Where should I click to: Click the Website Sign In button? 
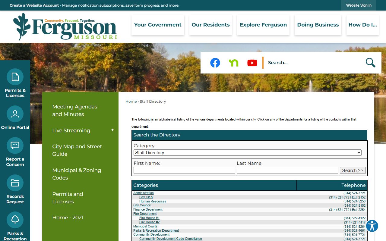tap(359, 5)
